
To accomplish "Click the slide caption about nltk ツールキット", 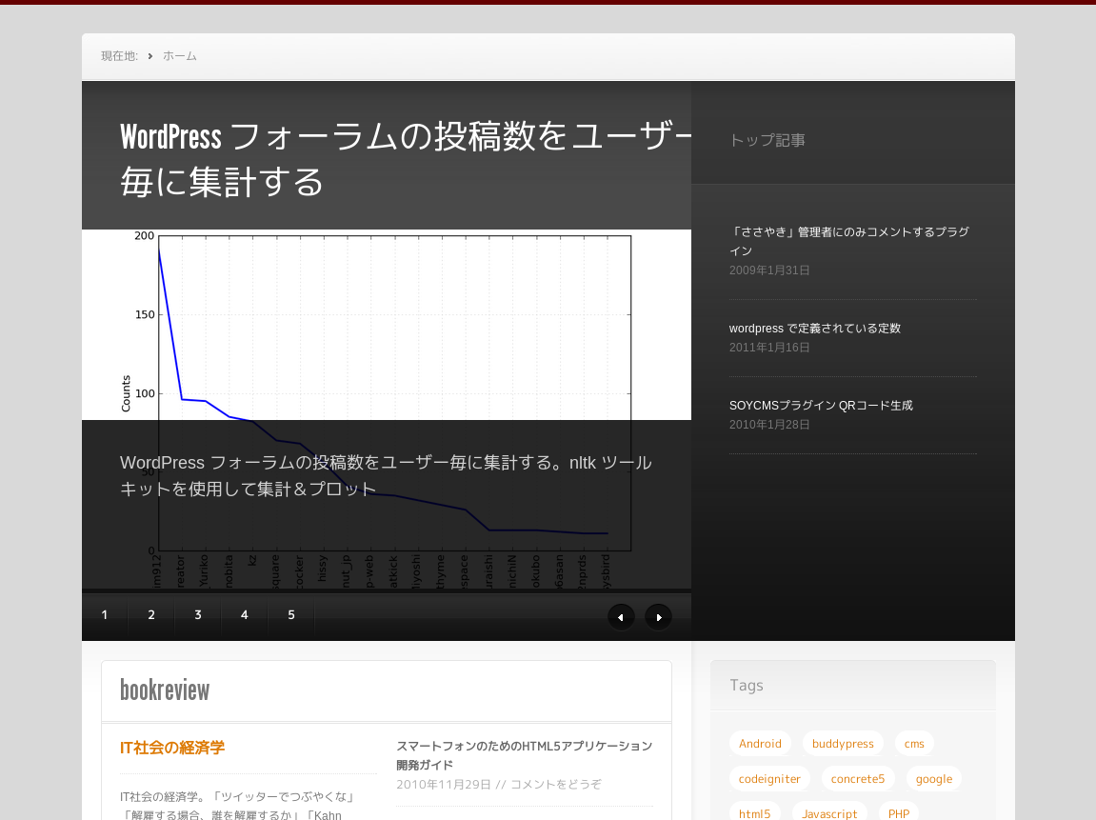I will pos(386,475).
